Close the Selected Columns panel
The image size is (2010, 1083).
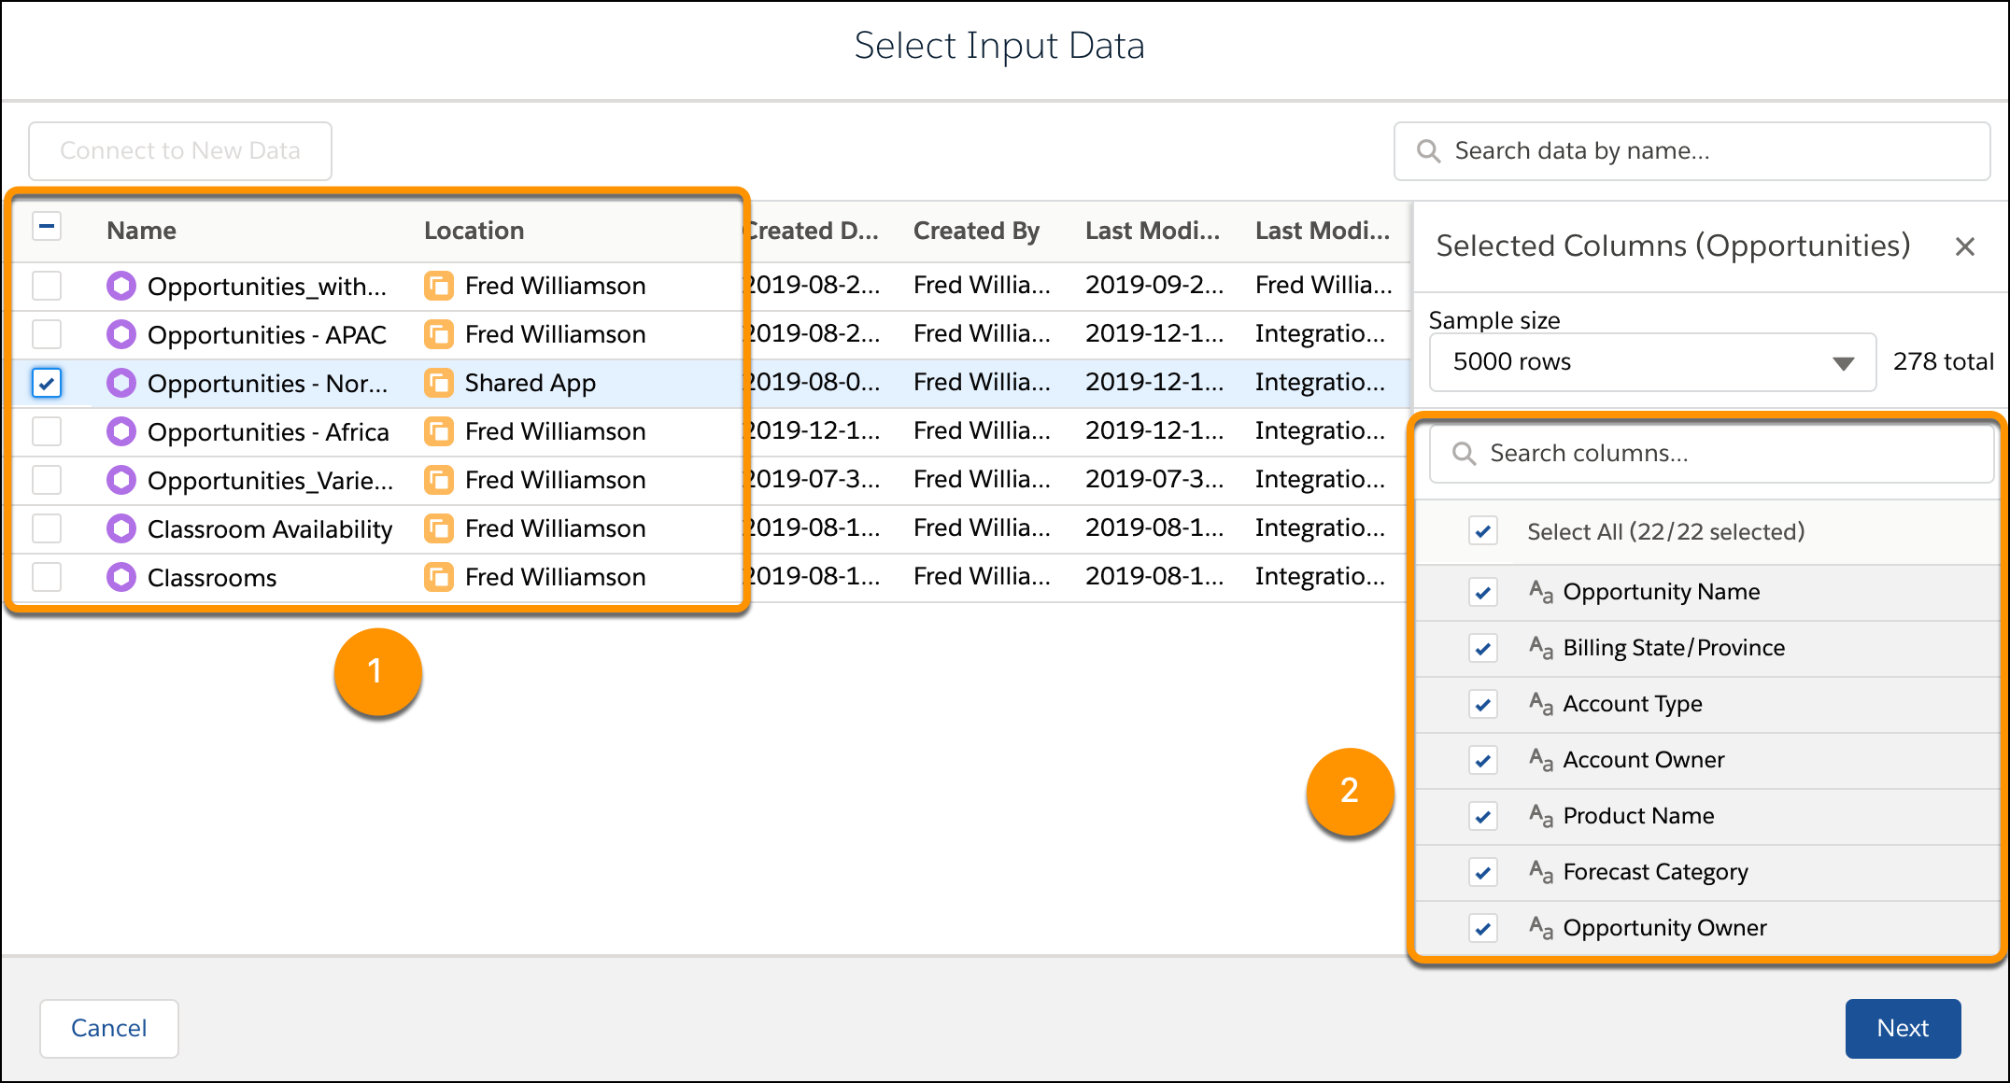(1965, 246)
